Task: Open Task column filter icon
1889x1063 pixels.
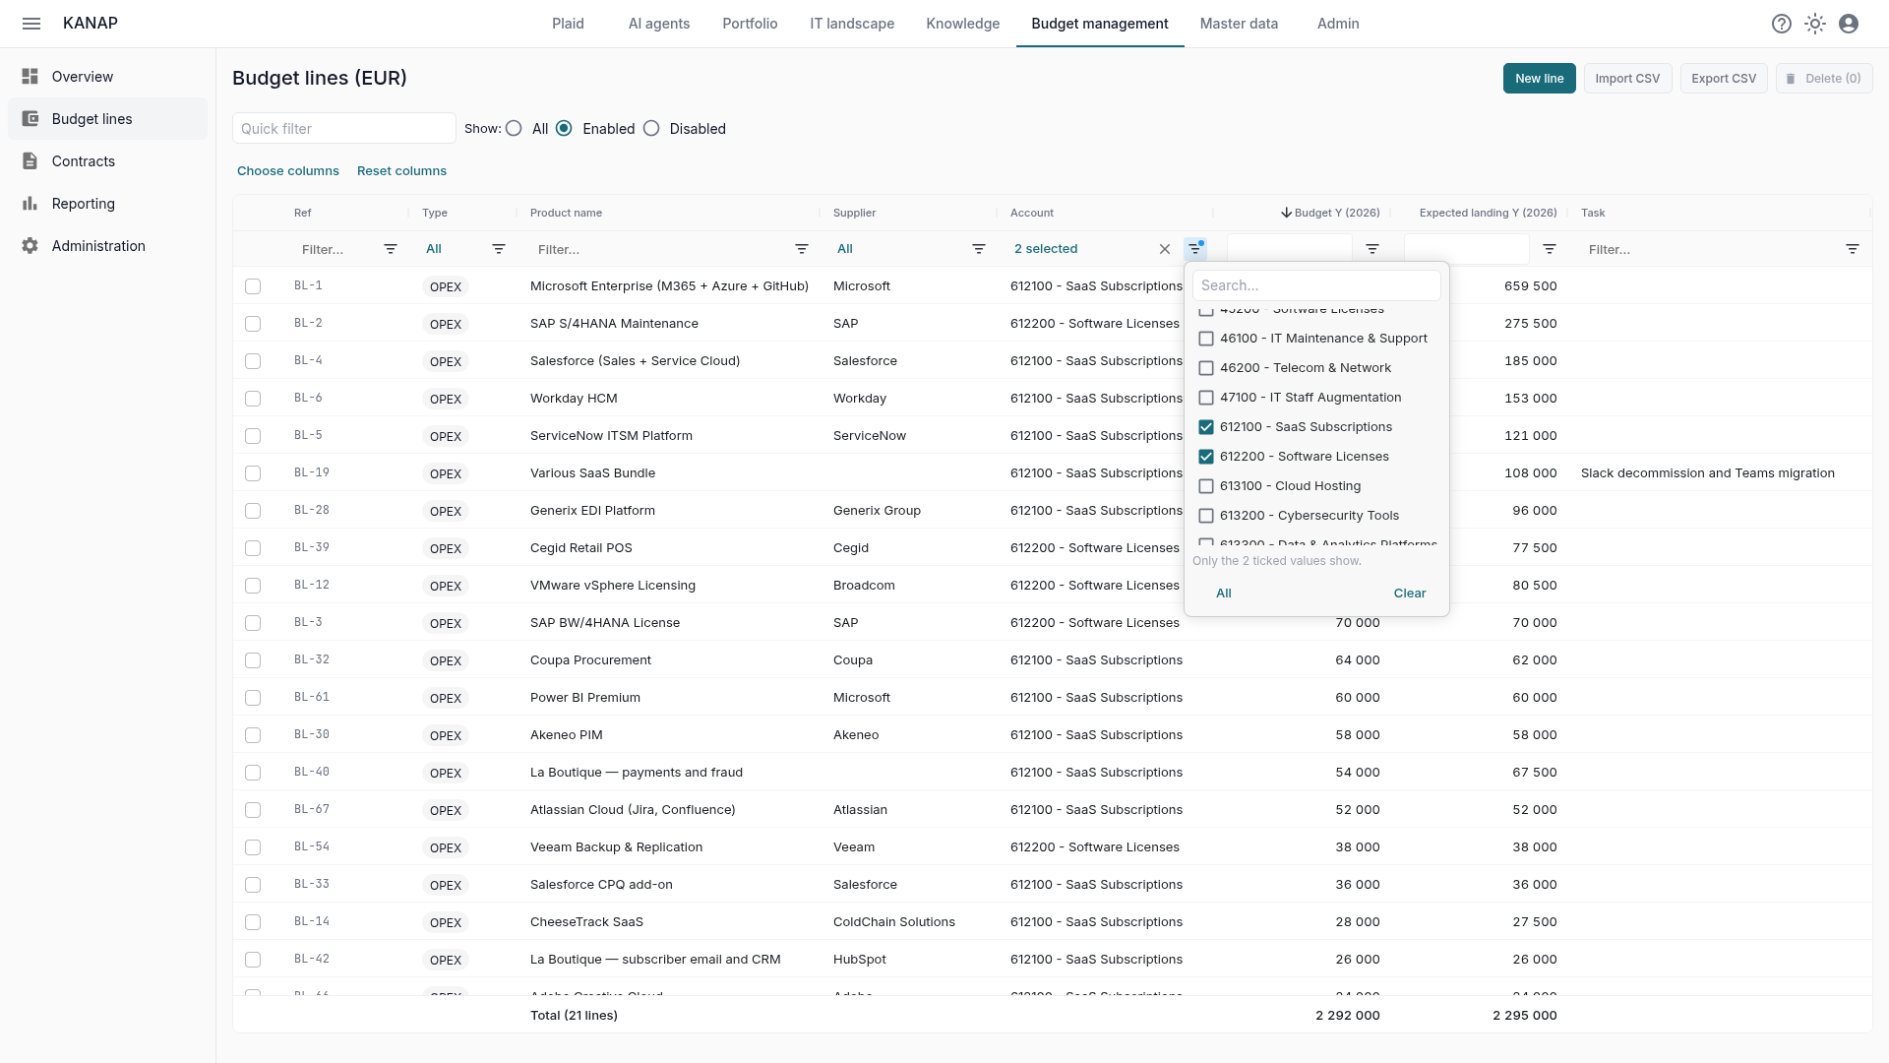Action: (x=1853, y=249)
